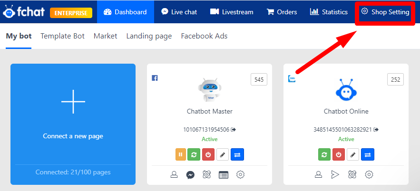Click the atom icon on Chatbot Online
Viewport: 420px width, 191px height.
point(352,175)
